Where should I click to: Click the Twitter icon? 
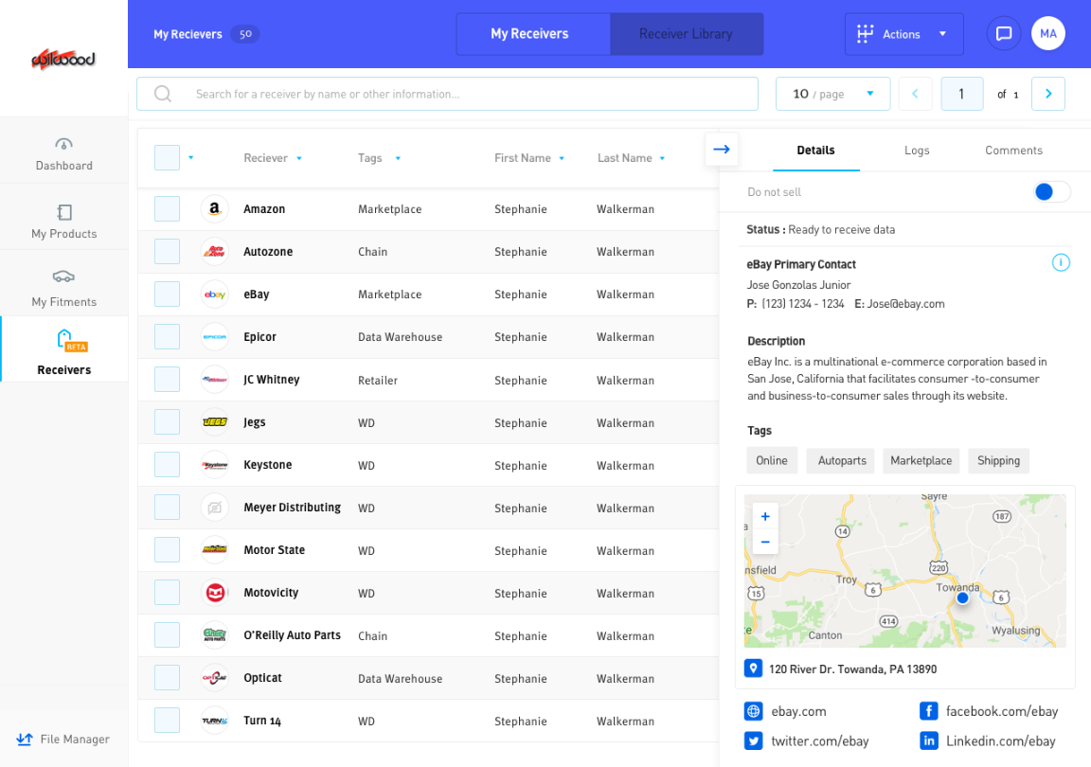pos(753,740)
